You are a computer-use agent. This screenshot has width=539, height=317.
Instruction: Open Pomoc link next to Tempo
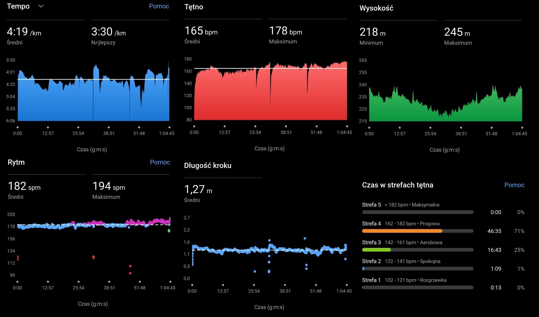(x=159, y=6)
